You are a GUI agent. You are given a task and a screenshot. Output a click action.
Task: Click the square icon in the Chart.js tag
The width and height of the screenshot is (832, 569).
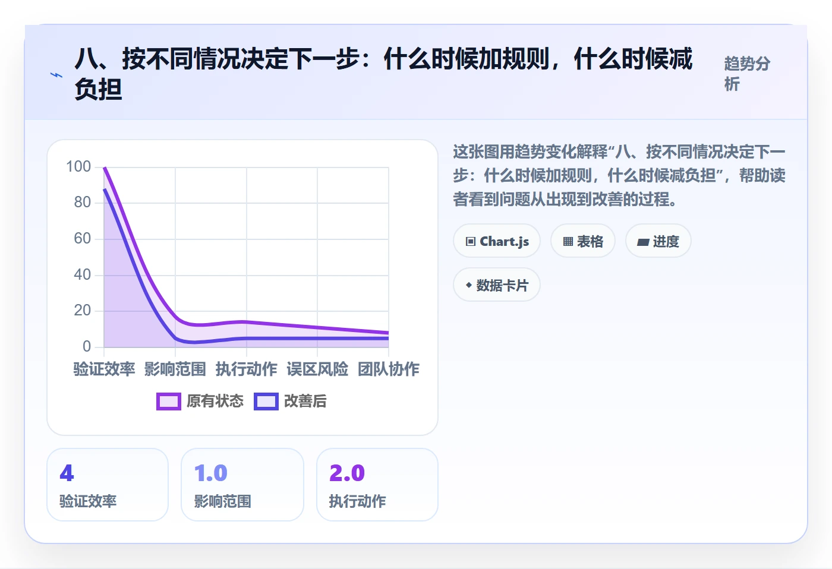(x=471, y=242)
